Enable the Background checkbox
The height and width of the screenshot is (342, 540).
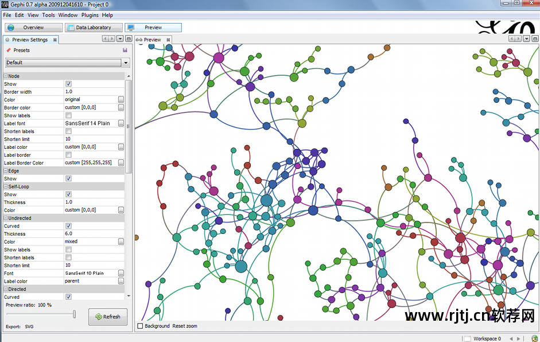click(x=140, y=326)
